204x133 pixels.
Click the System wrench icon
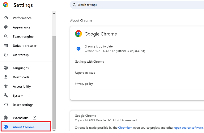coord(6,96)
